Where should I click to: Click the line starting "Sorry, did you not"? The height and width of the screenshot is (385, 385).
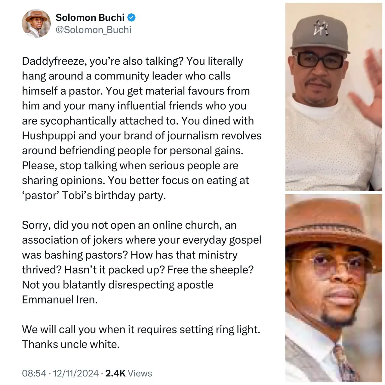(x=129, y=225)
